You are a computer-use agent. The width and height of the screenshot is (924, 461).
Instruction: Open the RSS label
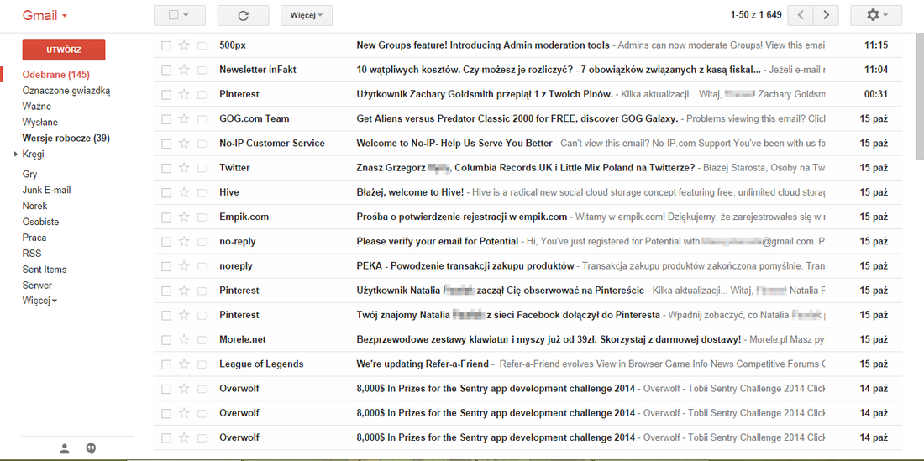click(32, 253)
